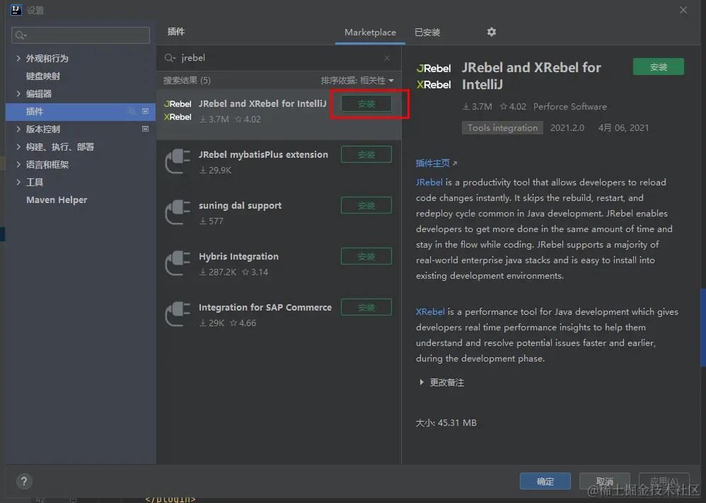Click 确定 button
The image size is (706, 503).
click(x=545, y=481)
